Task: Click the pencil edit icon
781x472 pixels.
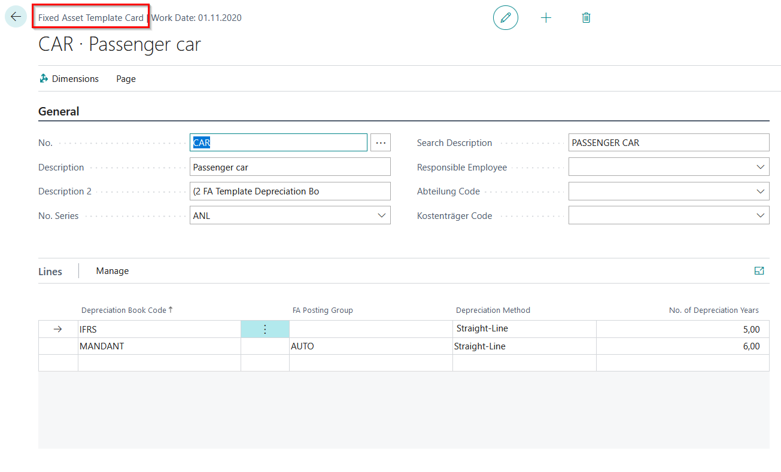Action: [x=506, y=18]
